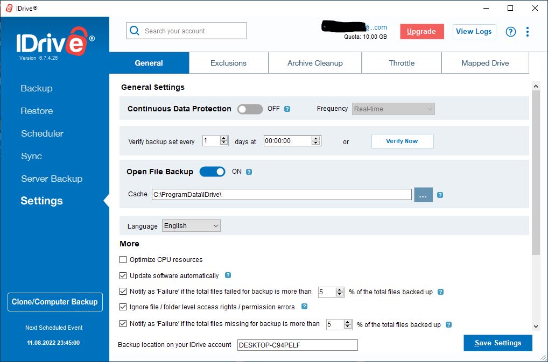
Task: Open Server Backup in the sidebar
Action: 52,179
